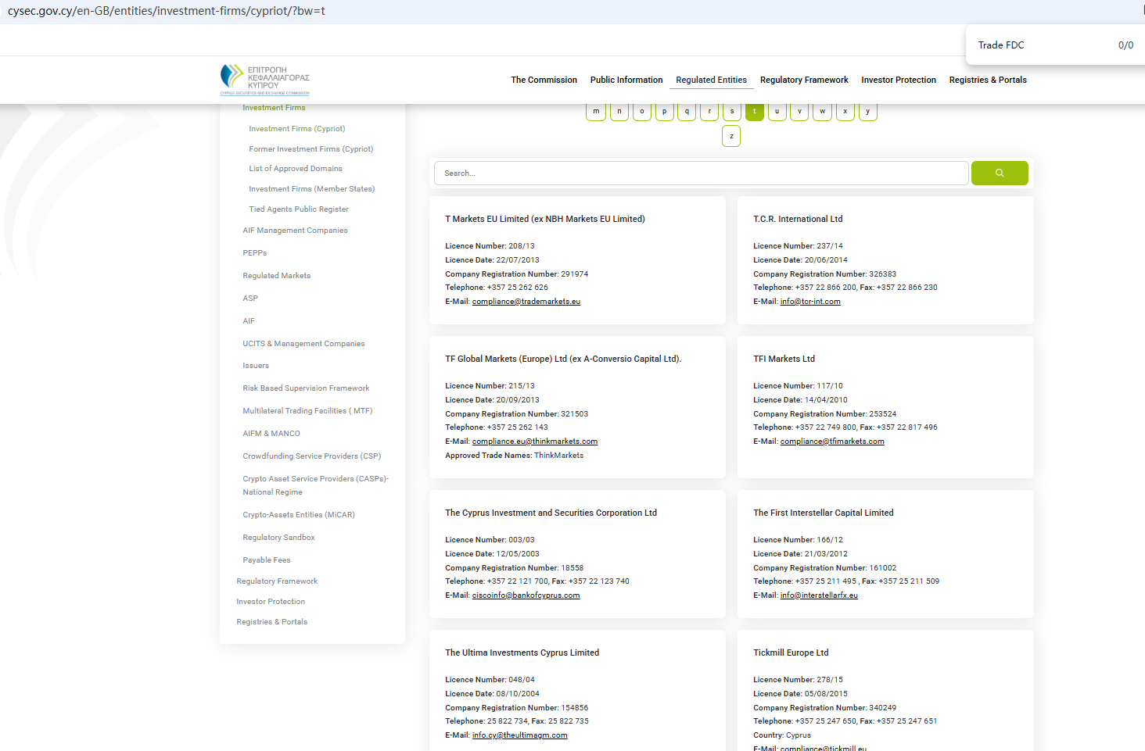Click compliance@trademarkets.eu email link
Image resolution: width=1145 pixels, height=751 pixels.
pos(526,302)
